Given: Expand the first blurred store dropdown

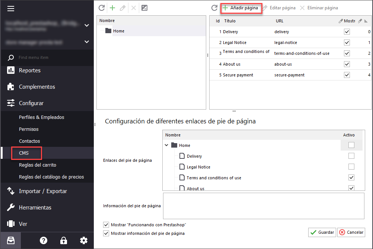Looking at the screenshot, I should [x=87, y=25].
